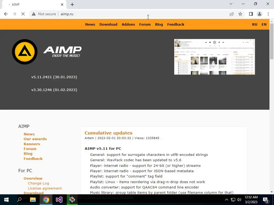Click version v3.30.1246 (01.02.2023)
Screen dimensions: 274x205
point(54,90)
